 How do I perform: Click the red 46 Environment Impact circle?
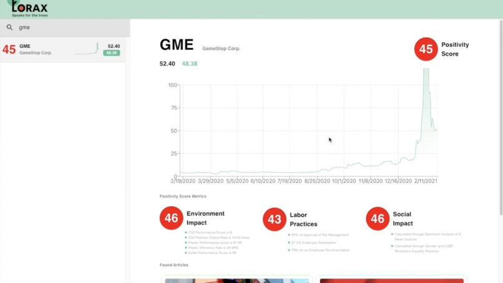point(171,218)
